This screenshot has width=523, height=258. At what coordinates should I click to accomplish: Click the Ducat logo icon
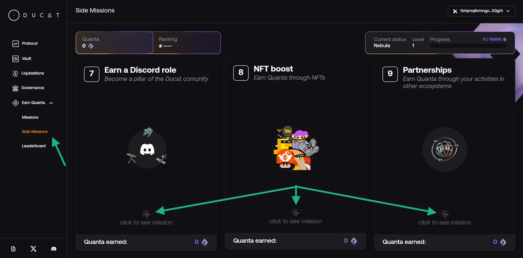[x=14, y=15]
